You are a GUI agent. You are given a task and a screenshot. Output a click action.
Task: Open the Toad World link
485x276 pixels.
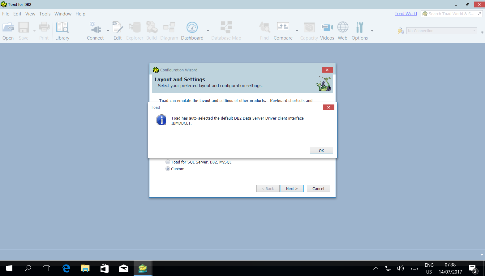(406, 14)
